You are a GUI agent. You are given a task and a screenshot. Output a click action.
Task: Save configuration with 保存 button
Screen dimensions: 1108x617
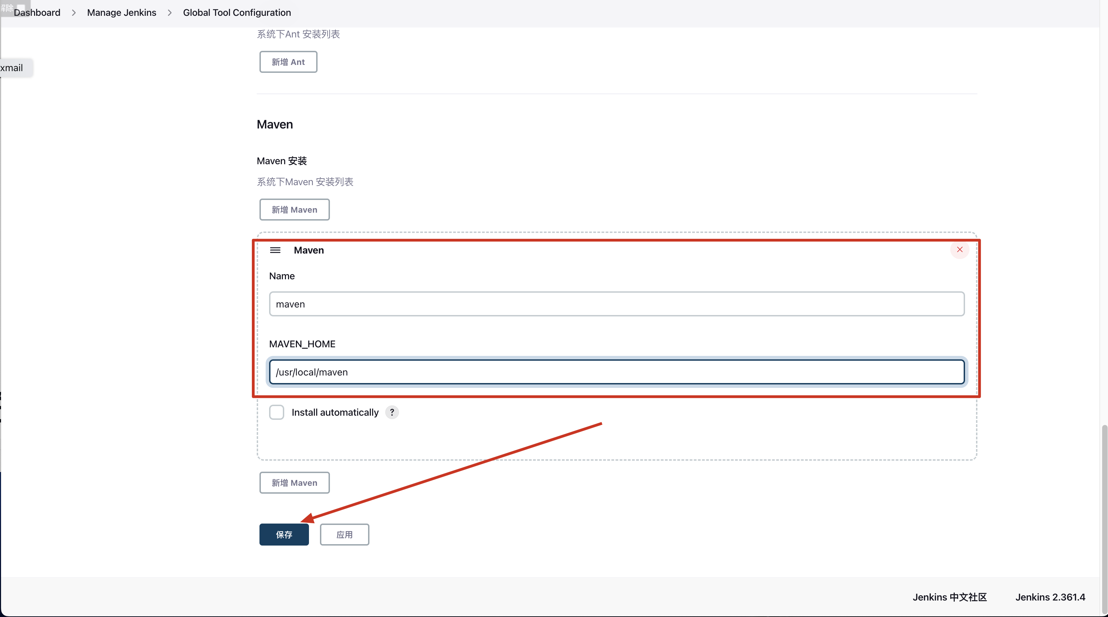pyautogui.click(x=284, y=535)
